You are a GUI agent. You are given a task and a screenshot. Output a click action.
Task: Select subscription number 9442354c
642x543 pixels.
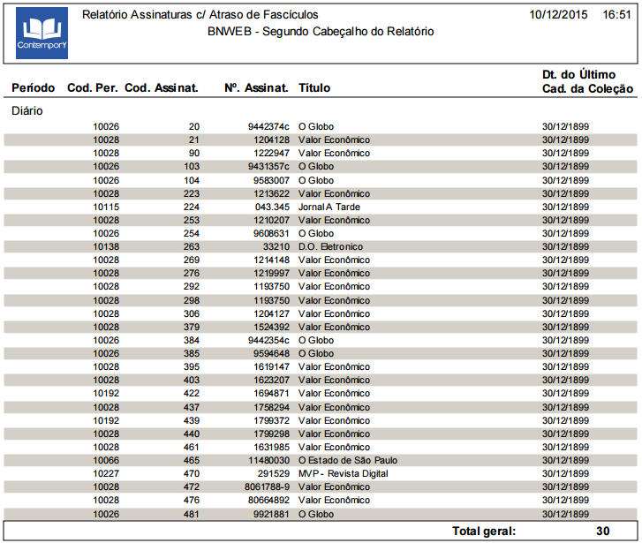pos(268,340)
